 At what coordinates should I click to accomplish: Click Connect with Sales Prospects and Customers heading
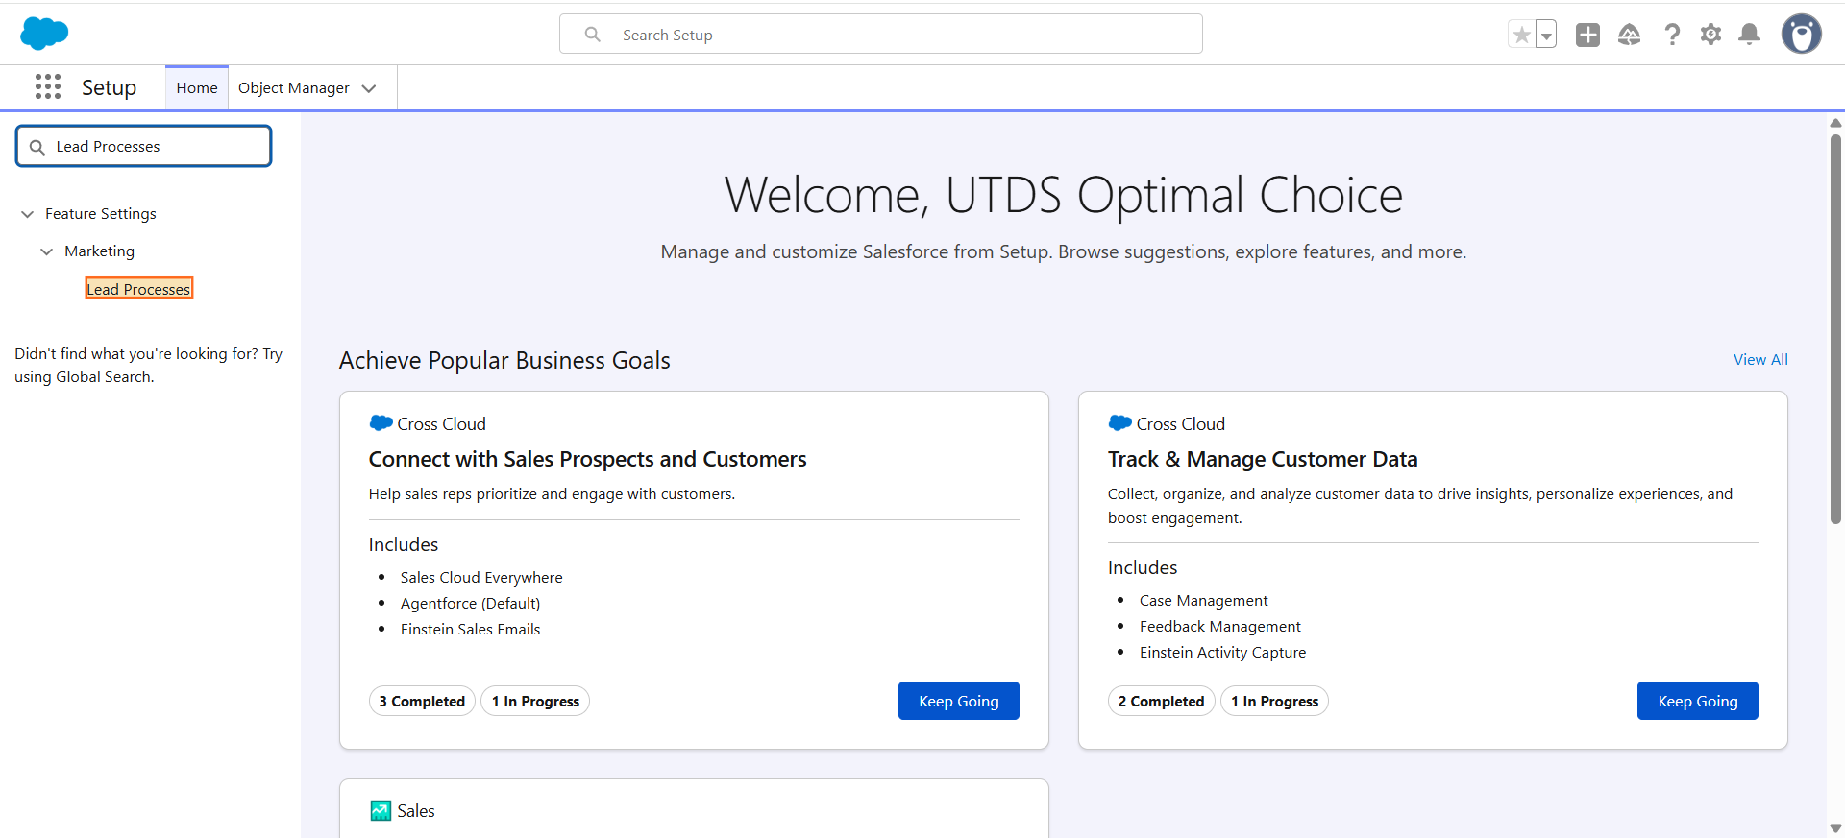587,459
